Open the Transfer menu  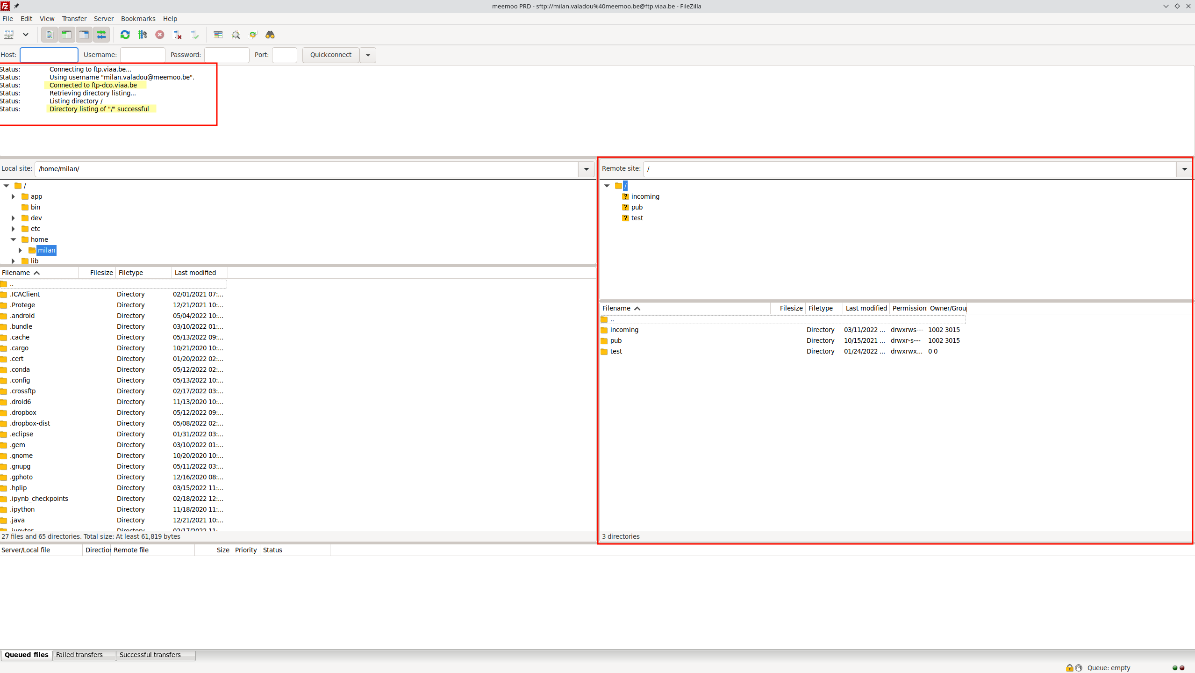[74, 19]
